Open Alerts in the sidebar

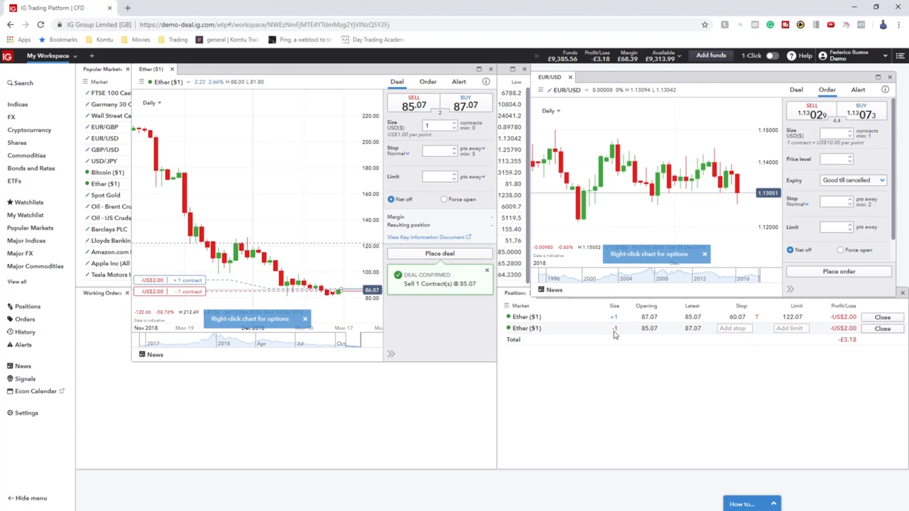19,345
